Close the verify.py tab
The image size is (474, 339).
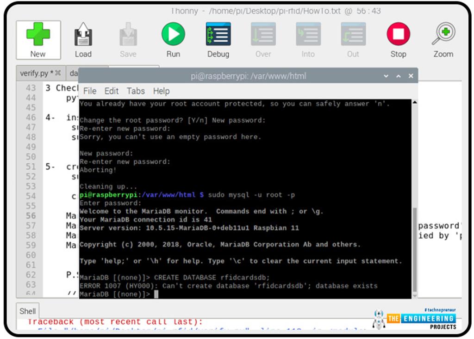58,73
